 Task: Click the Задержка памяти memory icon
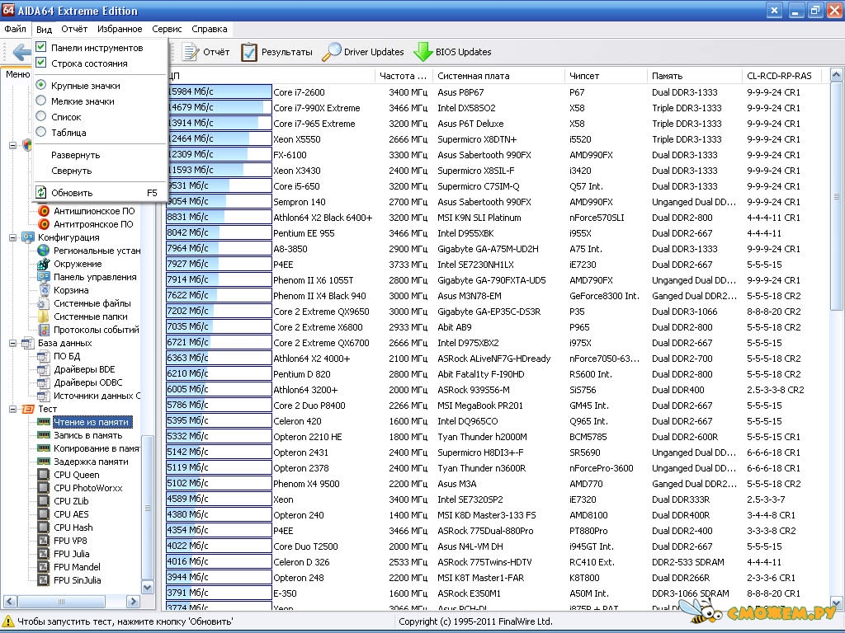[44, 462]
